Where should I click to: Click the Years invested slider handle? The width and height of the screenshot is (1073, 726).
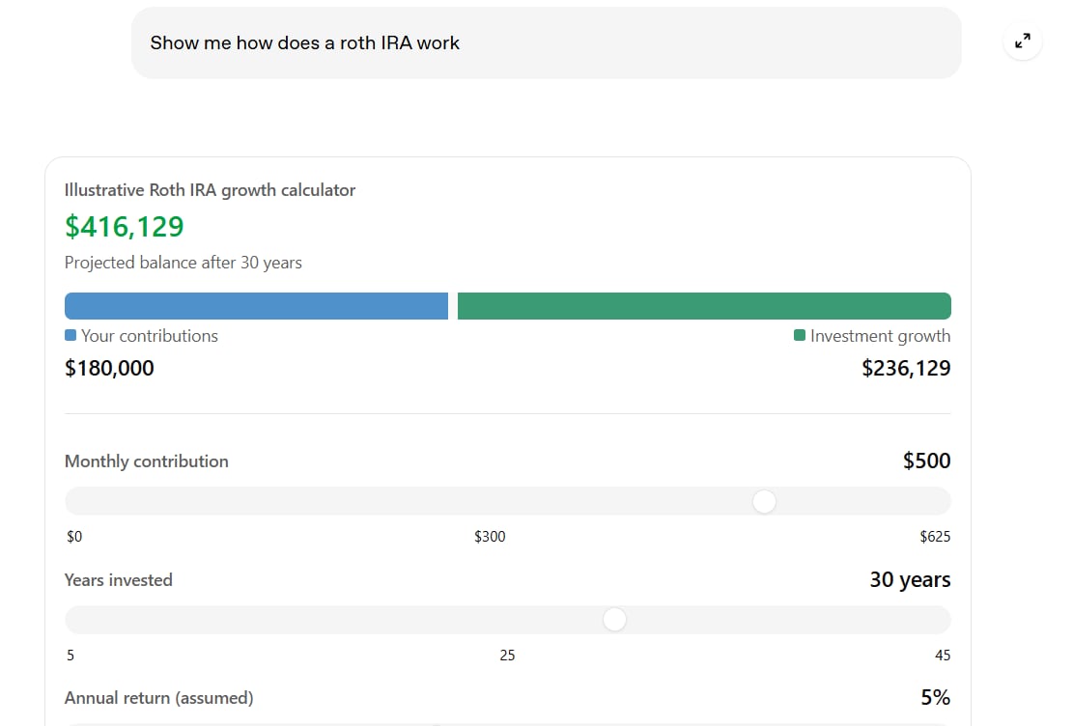point(614,620)
